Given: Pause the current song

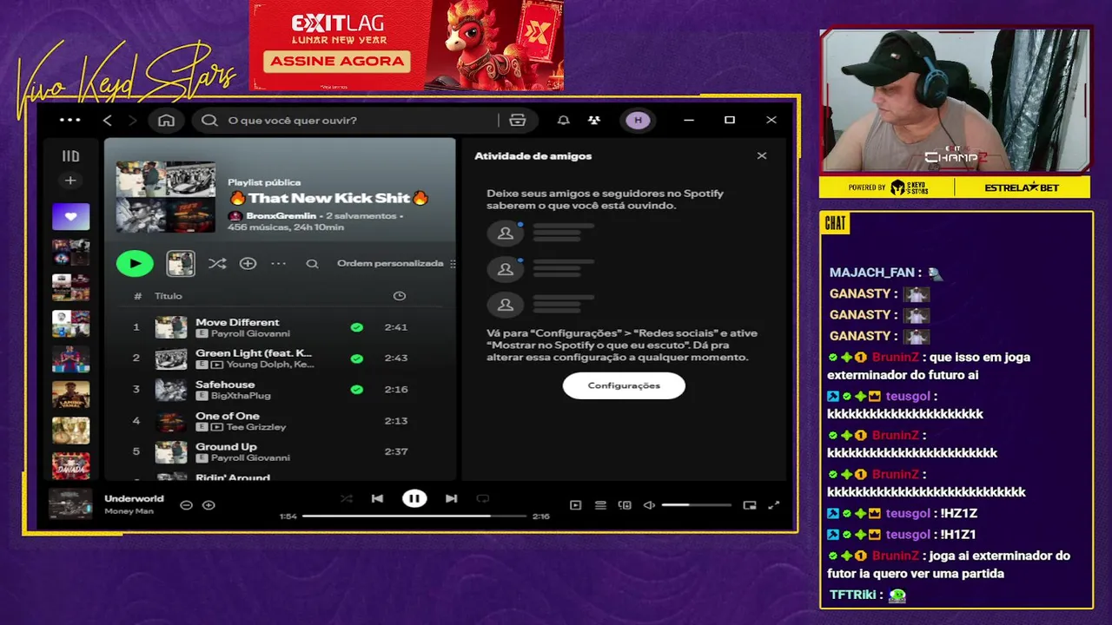Looking at the screenshot, I should coord(414,498).
